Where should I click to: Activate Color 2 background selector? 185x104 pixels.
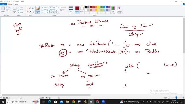click(82, 10)
